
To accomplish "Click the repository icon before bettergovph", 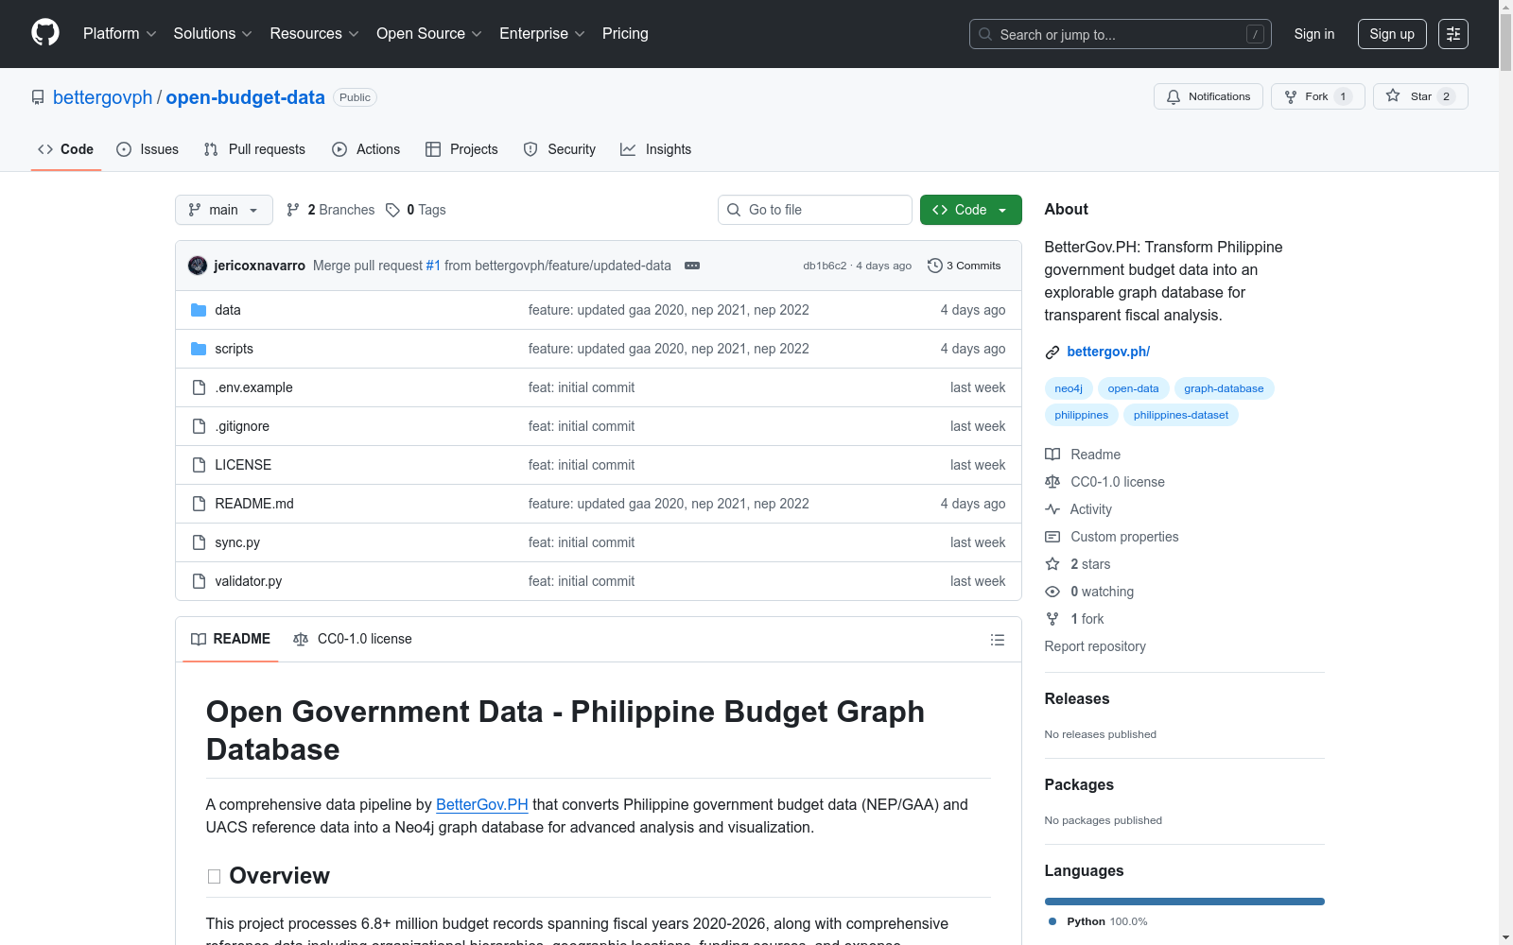I will [38, 97].
